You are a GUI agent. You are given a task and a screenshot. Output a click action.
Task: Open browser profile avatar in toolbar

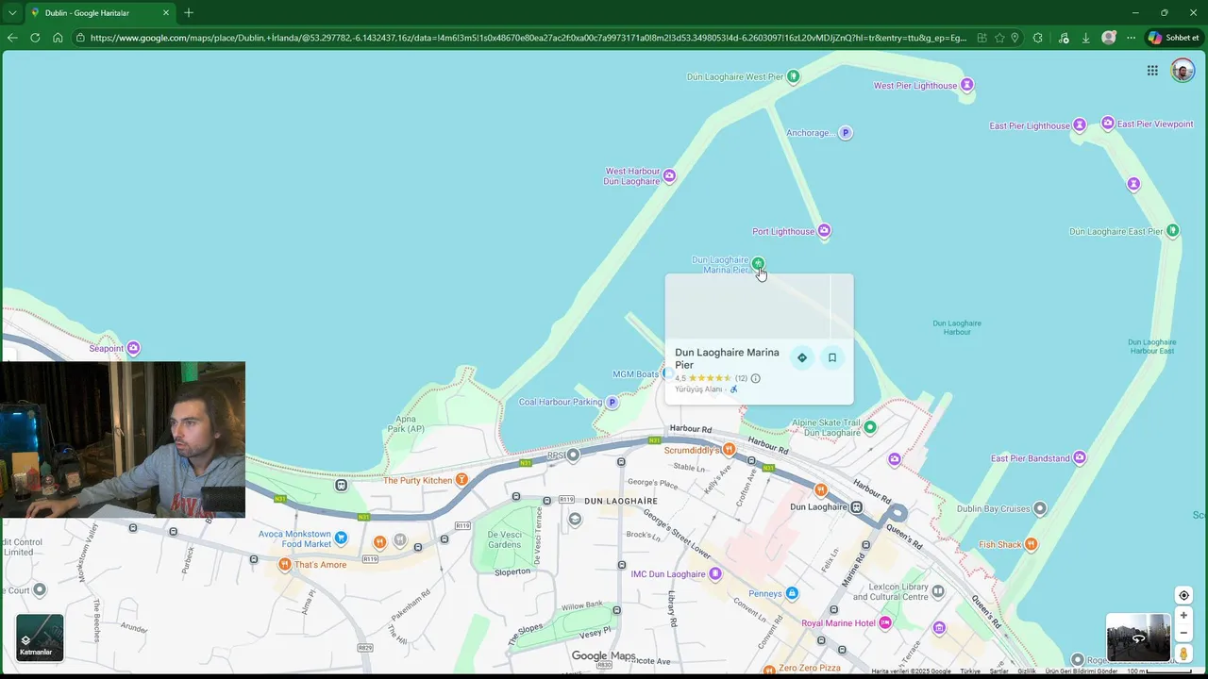tap(1109, 38)
